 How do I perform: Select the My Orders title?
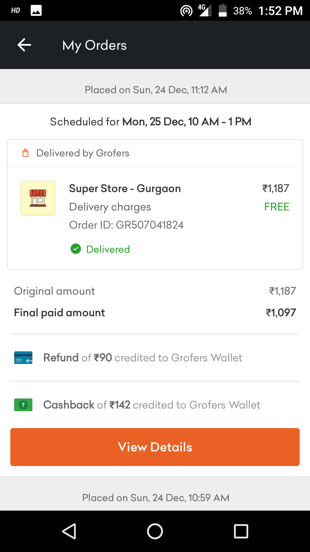(94, 45)
